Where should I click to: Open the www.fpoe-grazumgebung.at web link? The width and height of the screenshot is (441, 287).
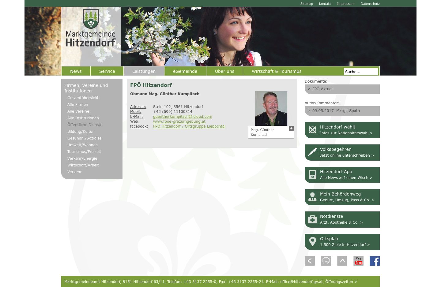click(179, 121)
